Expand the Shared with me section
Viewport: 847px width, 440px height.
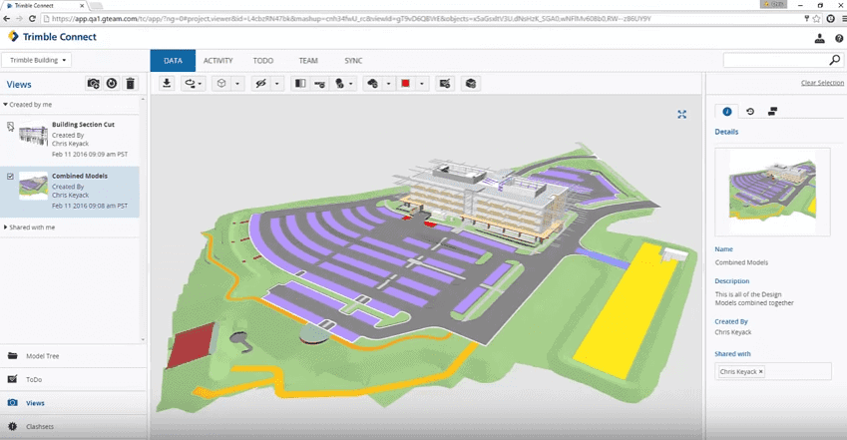click(x=29, y=227)
